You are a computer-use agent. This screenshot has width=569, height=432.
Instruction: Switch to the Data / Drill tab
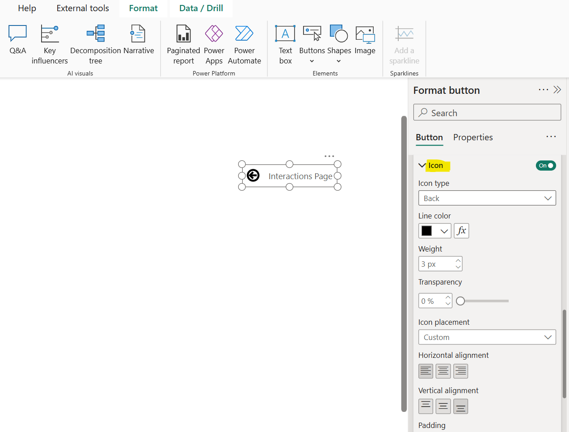coord(201,8)
